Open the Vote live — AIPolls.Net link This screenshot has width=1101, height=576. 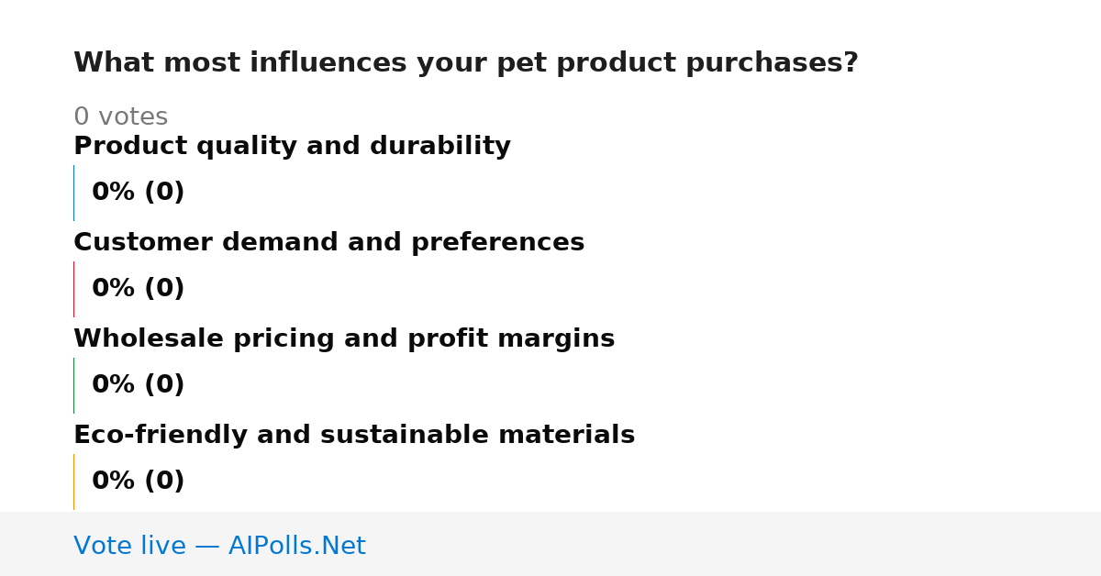coord(219,547)
